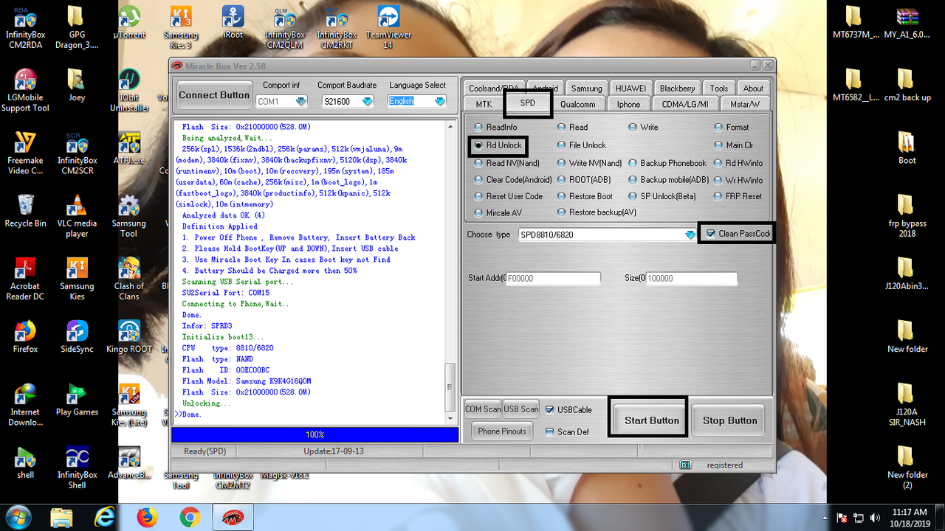Open the HUAWEI tab
Image resolution: width=945 pixels, height=531 pixels.
[630, 88]
